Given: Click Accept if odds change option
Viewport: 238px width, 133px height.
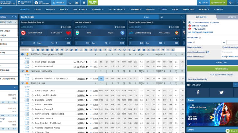Looking at the screenshot, I should (230, 57).
